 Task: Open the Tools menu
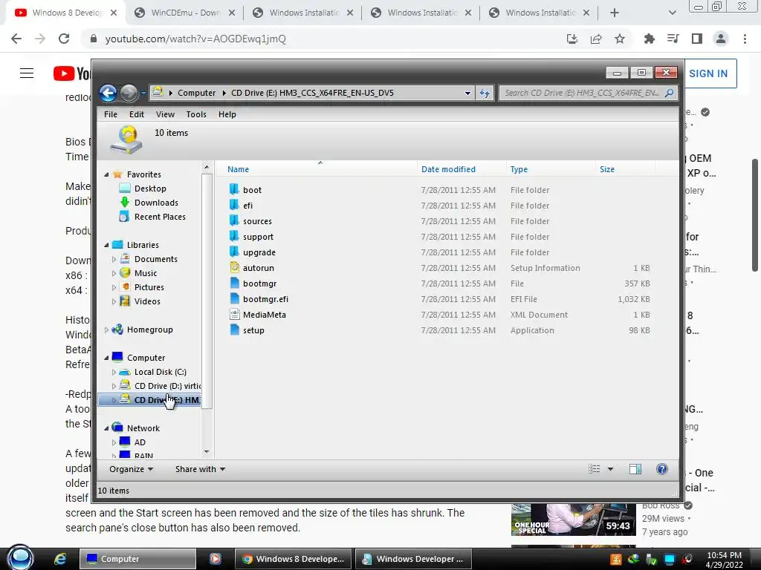pyautogui.click(x=196, y=114)
